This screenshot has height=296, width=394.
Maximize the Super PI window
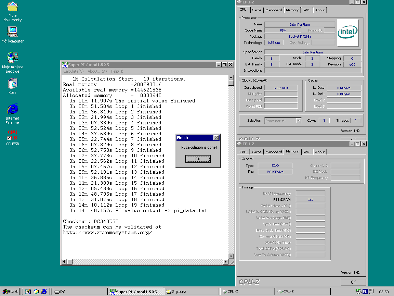point(224,65)
